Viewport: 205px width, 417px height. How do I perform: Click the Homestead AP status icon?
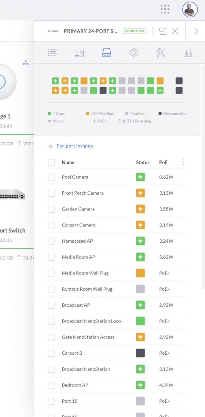coord(140,241)
